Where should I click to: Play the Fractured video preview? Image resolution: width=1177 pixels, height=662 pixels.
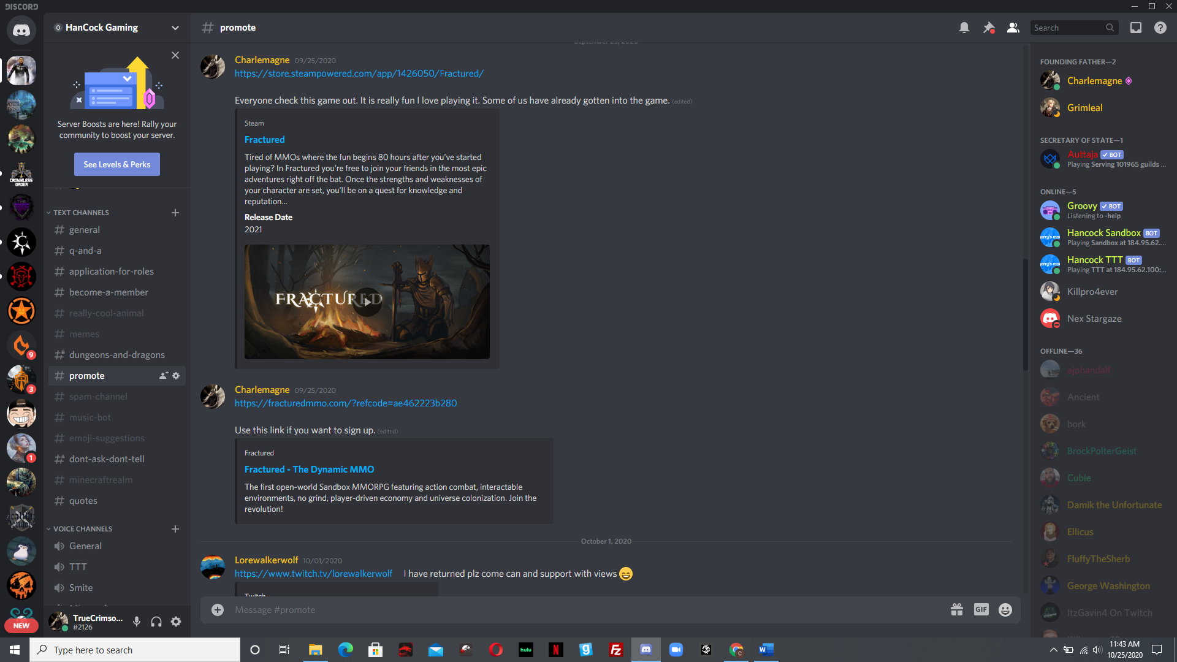[367, 302]
